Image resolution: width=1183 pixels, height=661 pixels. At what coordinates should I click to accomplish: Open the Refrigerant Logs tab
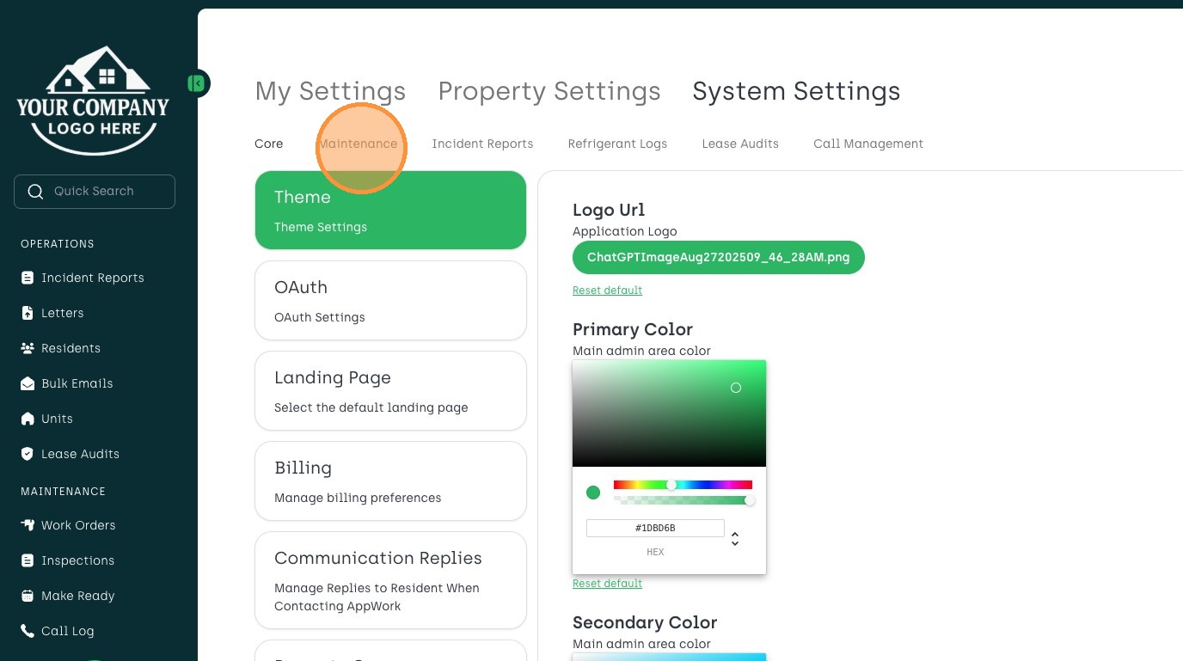[x=617, y=144]
